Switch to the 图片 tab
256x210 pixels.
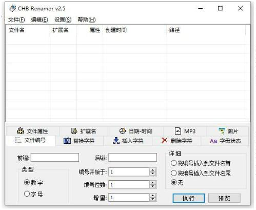228,131
